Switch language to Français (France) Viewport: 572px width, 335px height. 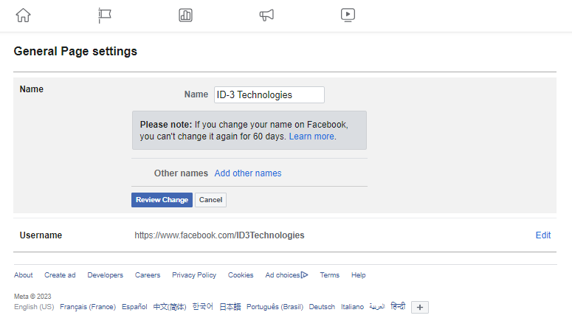88,307
